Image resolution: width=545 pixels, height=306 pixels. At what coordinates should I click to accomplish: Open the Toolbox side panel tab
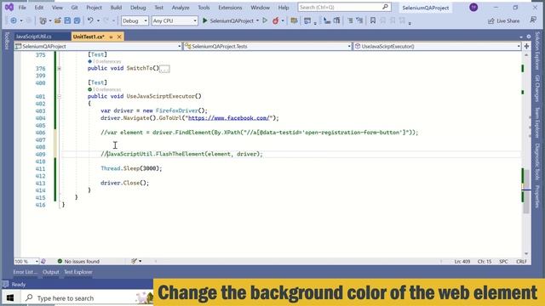[7, 41]
